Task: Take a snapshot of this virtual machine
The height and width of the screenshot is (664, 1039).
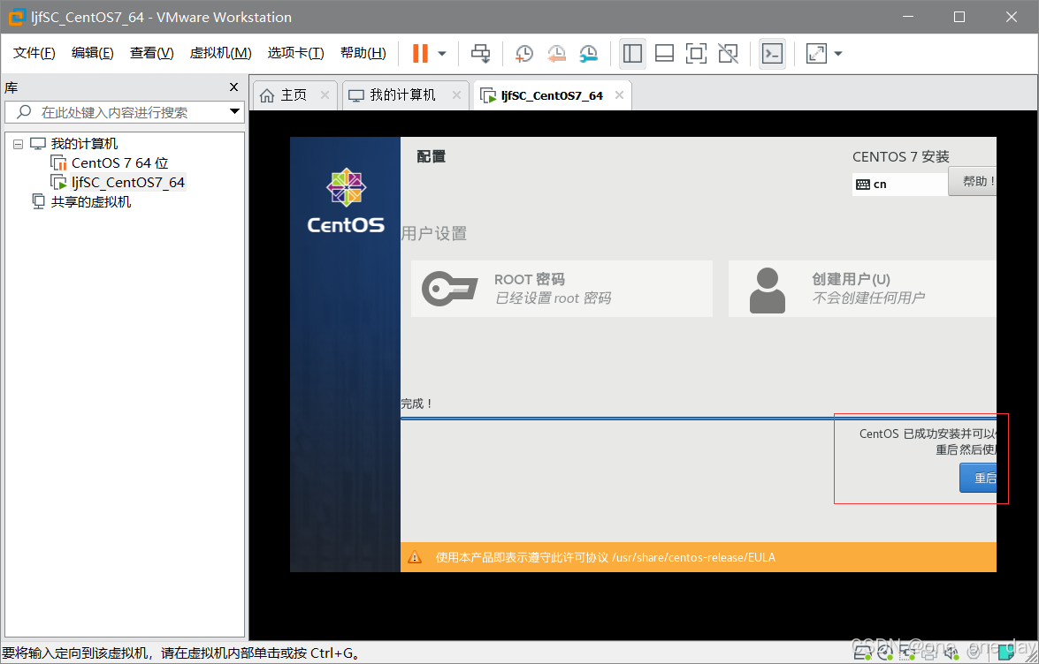Action: point(524,54)
